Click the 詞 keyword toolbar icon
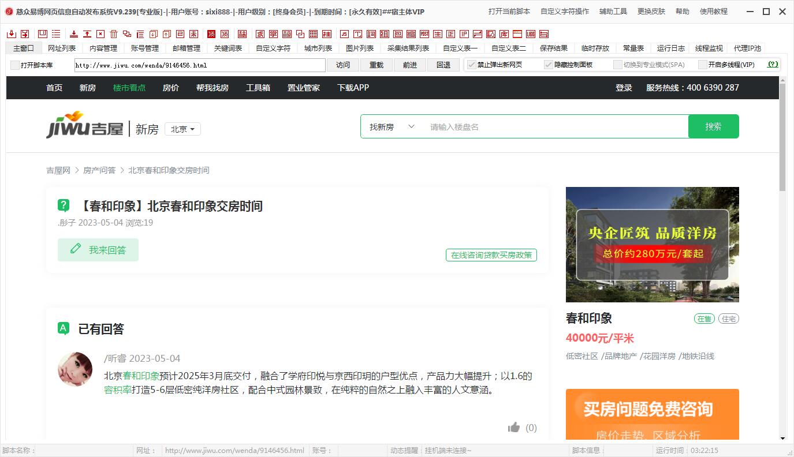 tap(371, 34)
